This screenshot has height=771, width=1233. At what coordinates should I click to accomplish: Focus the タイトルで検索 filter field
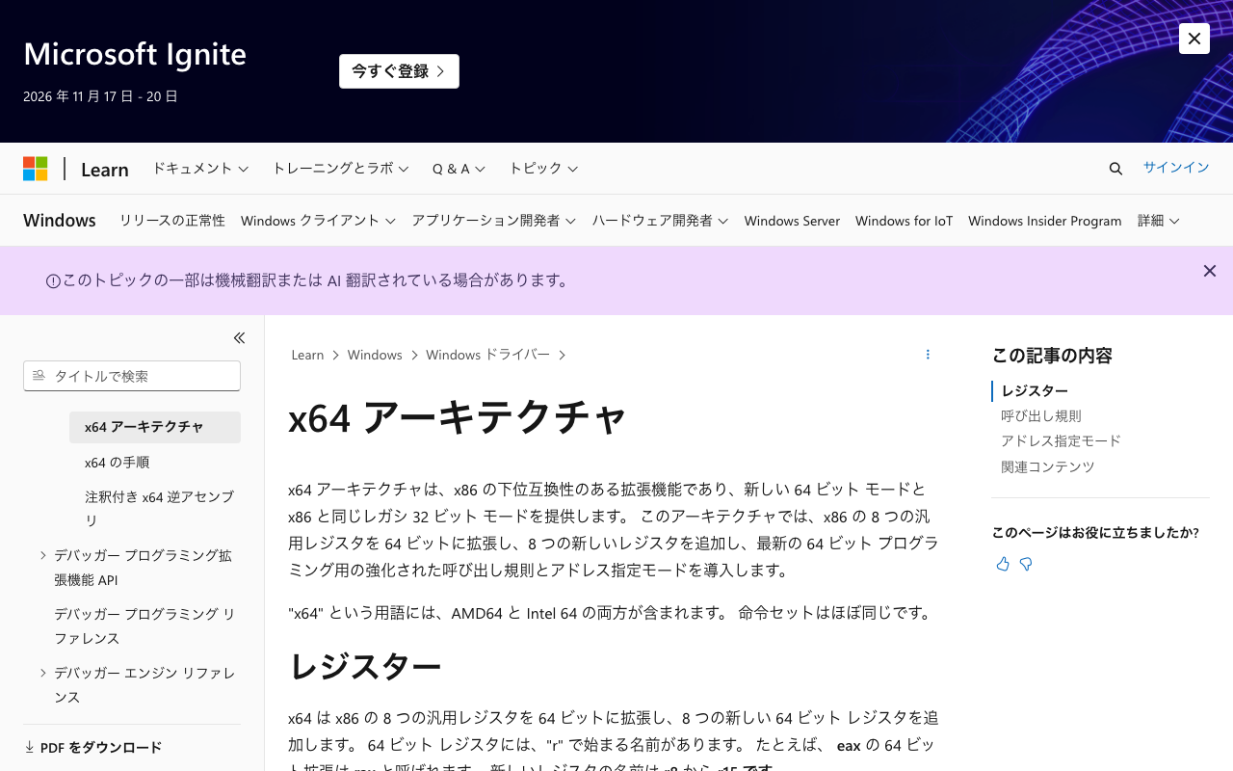tap(132, 376)
